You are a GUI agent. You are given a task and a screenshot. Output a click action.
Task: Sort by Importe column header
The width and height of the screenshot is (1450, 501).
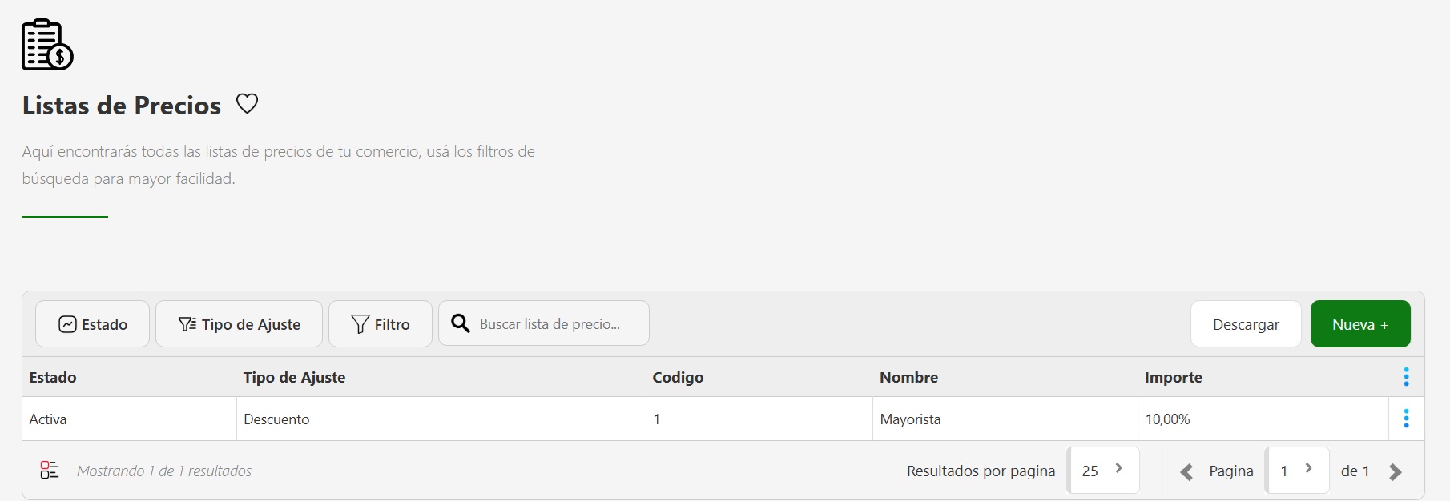click(x=1173, y=377)
